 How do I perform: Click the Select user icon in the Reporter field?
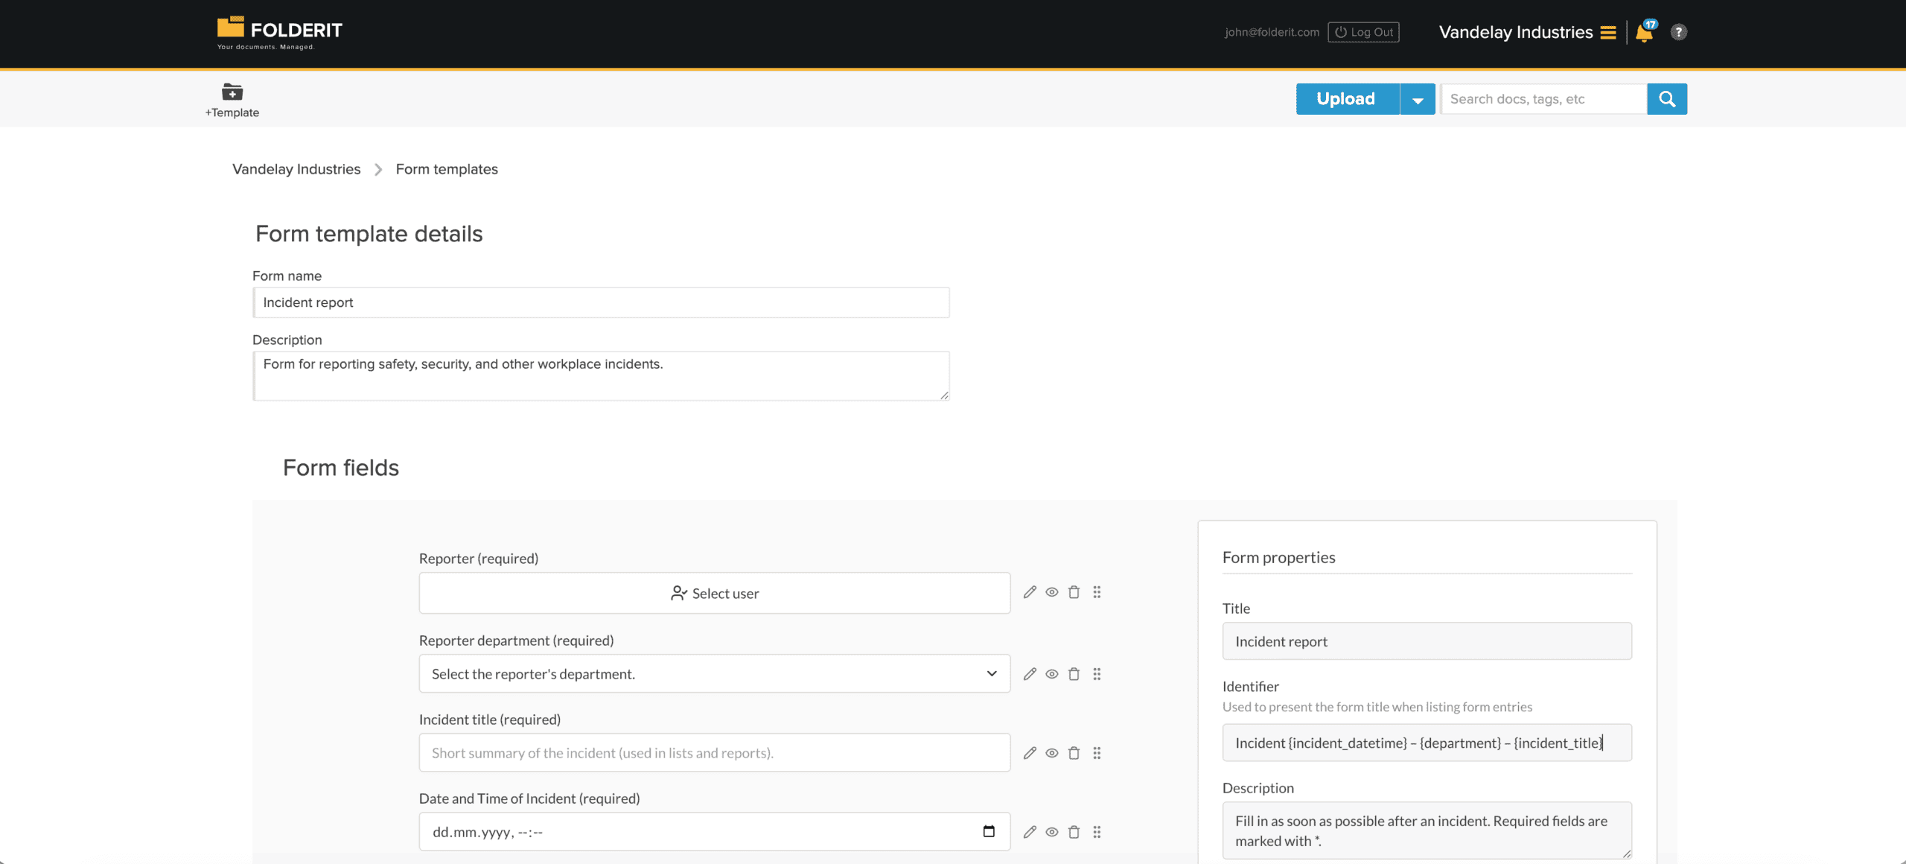click(x=678, y=593)
